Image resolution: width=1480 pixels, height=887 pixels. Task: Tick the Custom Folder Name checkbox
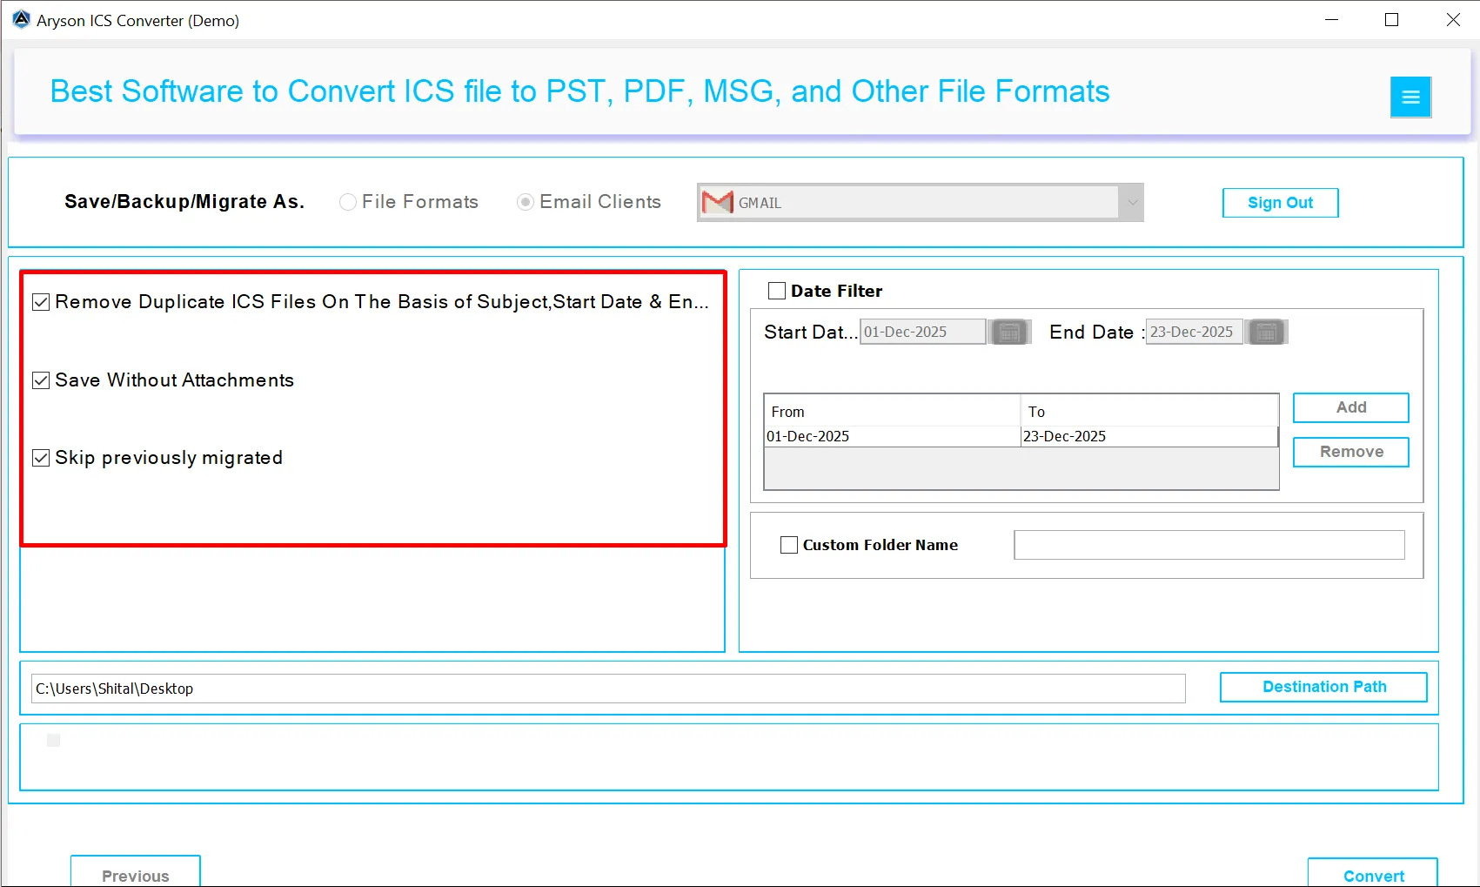(789, 545)
